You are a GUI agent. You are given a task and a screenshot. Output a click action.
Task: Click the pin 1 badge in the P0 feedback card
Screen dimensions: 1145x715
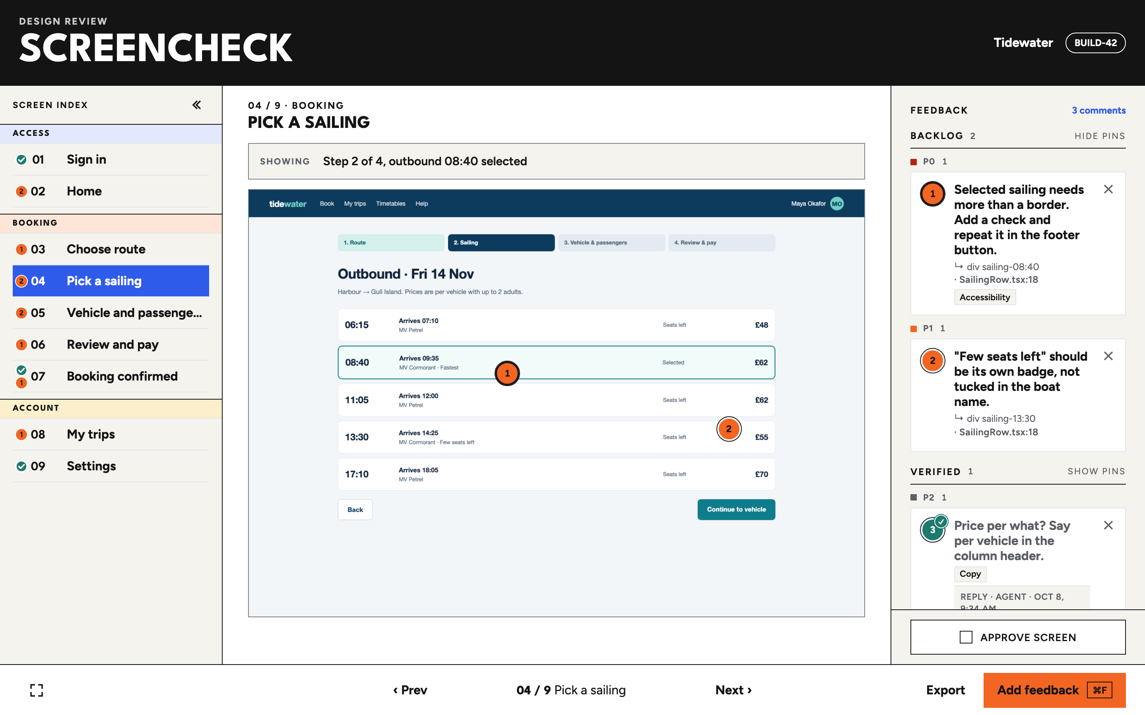click(x=933, y=194)
